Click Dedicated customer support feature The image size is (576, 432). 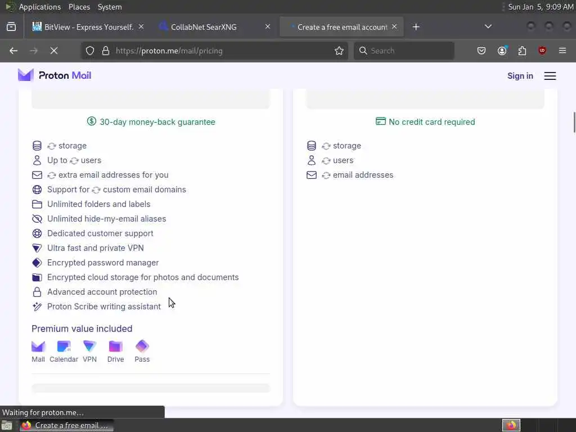100,233
